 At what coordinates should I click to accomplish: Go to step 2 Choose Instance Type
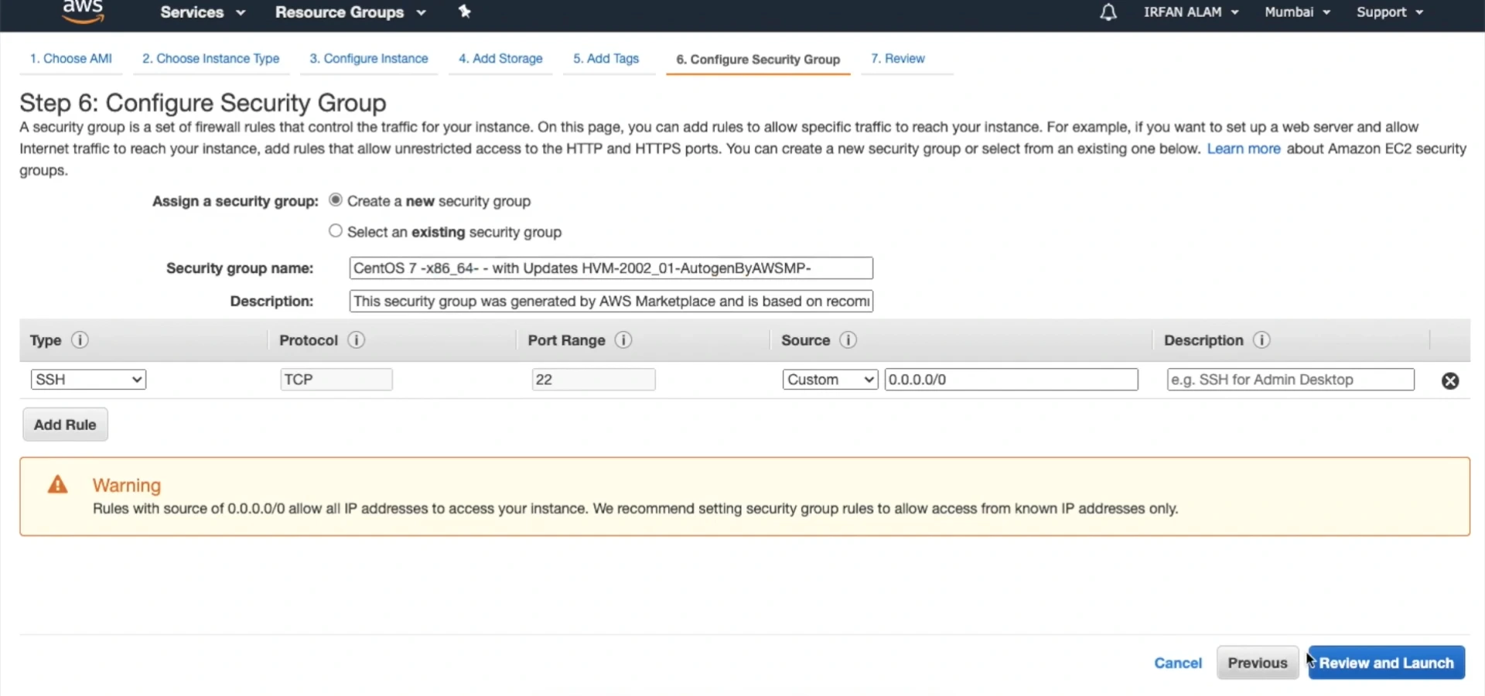210,59
